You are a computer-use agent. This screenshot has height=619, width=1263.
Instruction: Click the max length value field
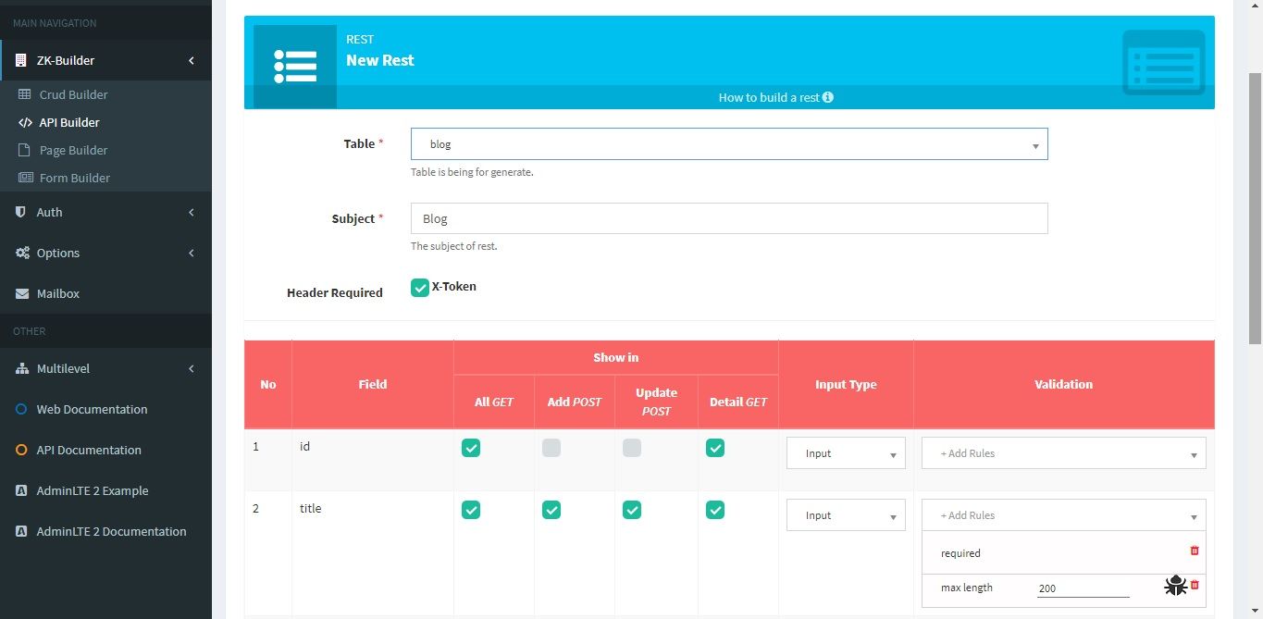pyautogui.click(x=1083, y=588)
